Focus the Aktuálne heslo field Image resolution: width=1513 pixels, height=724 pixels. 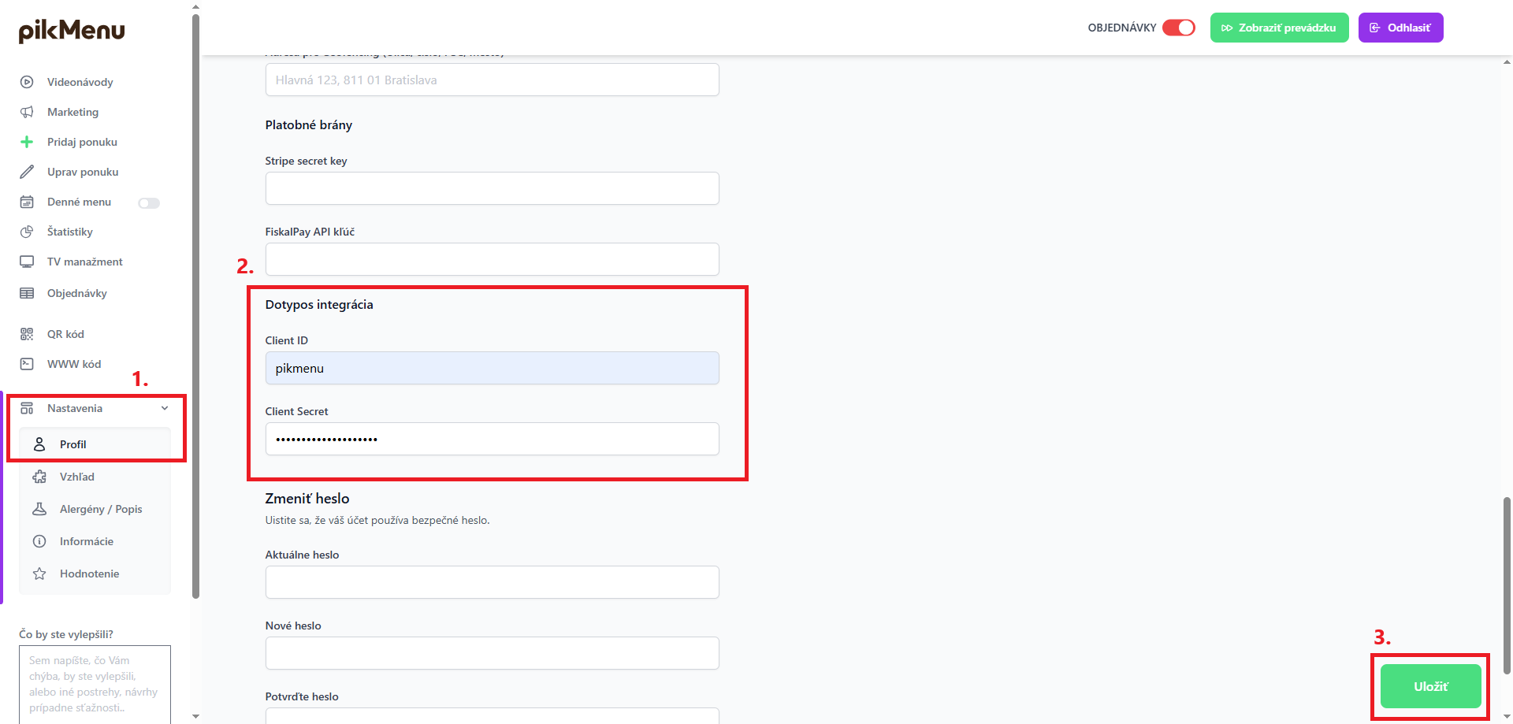pyautogui.click(x=492, y=582)
